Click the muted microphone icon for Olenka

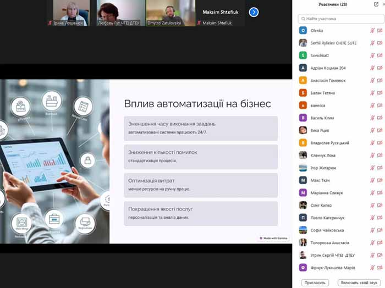pyautogui.click(x=372, y=30)
